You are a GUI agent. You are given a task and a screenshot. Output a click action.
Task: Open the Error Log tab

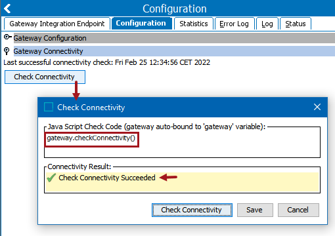coord(234,24)
